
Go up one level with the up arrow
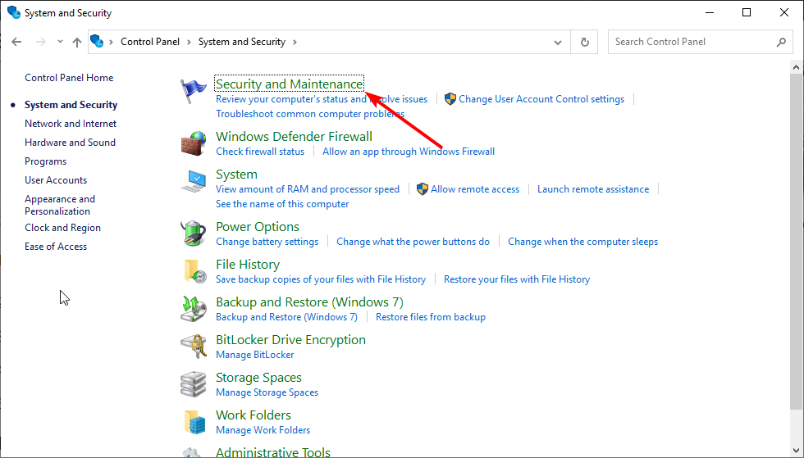(x=77, y=42)
